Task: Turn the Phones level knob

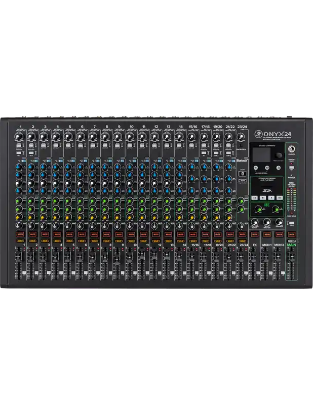Action: (279, 222)
